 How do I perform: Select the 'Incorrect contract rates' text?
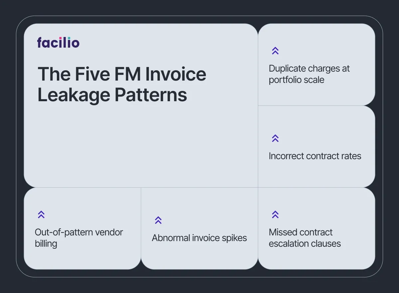[x=315, y=156]
